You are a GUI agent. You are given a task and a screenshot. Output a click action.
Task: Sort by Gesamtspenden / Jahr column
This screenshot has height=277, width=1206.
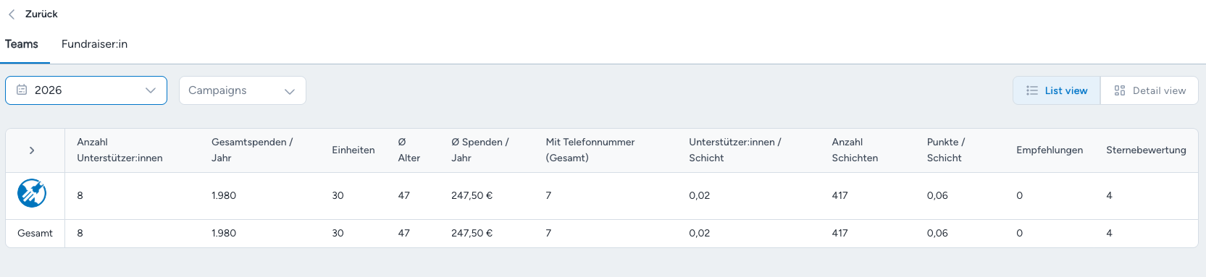click(252, 150)
